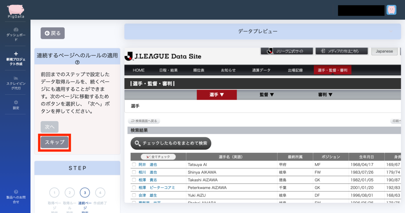Open player link 相澤 ピーターコアミ

(x=157, y=187)
